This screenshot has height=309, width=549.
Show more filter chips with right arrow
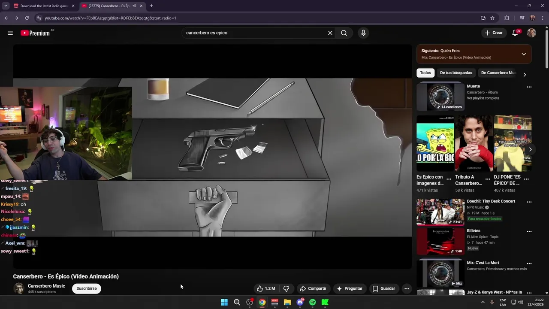pos(524,75)
